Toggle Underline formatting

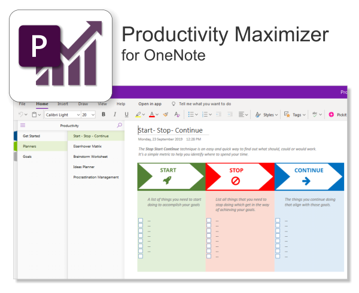(x=126, y=114)
